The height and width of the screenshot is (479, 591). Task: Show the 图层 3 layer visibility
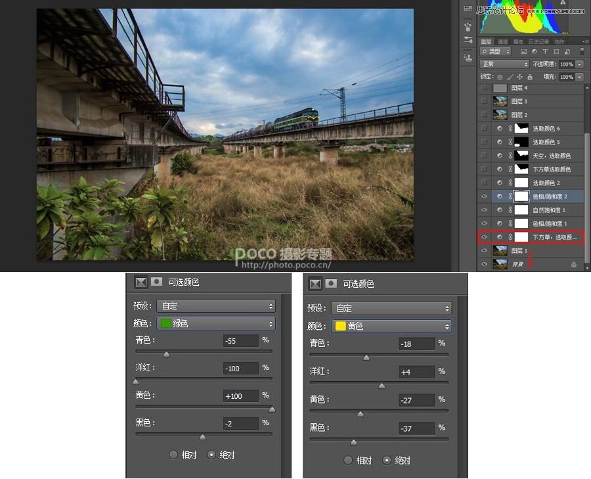pyautogui.click(x=485, y=101)
